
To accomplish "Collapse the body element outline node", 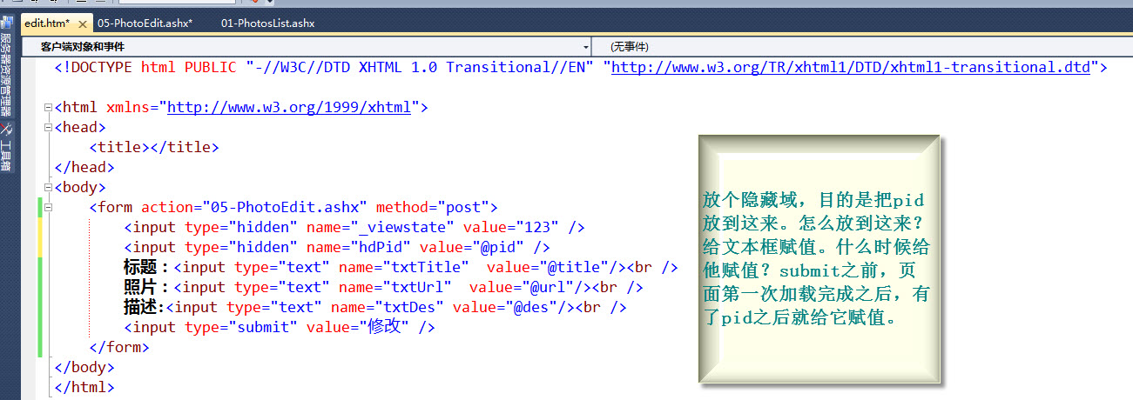I will click(47, 188).
